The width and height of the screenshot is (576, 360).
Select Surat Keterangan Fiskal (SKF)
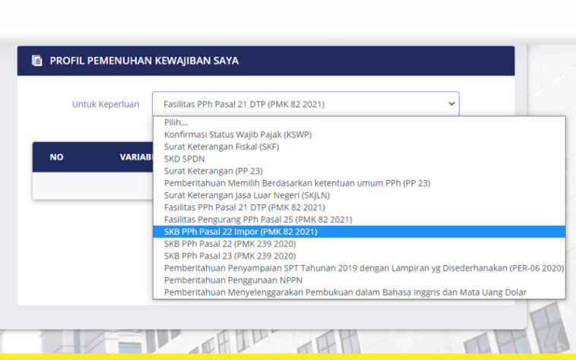tap(359, 147)
